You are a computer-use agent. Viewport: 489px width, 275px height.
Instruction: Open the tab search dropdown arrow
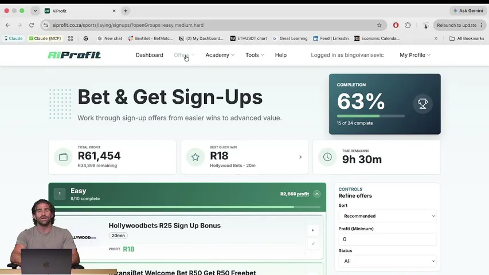pos(35,11)
